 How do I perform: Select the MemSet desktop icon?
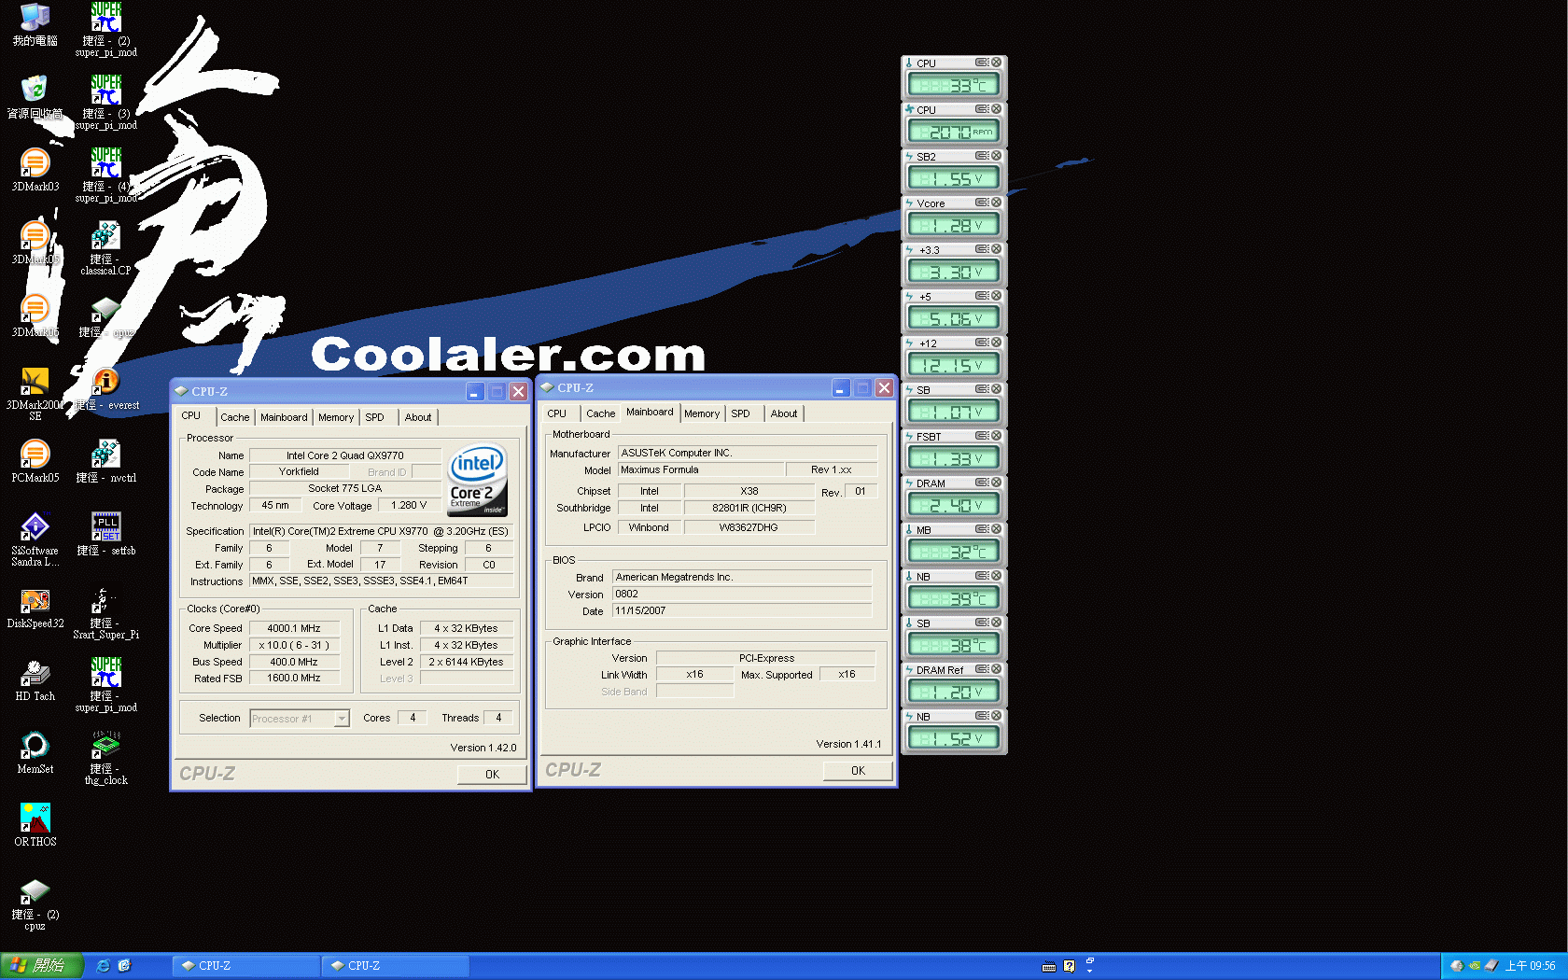tap(35, 752)
